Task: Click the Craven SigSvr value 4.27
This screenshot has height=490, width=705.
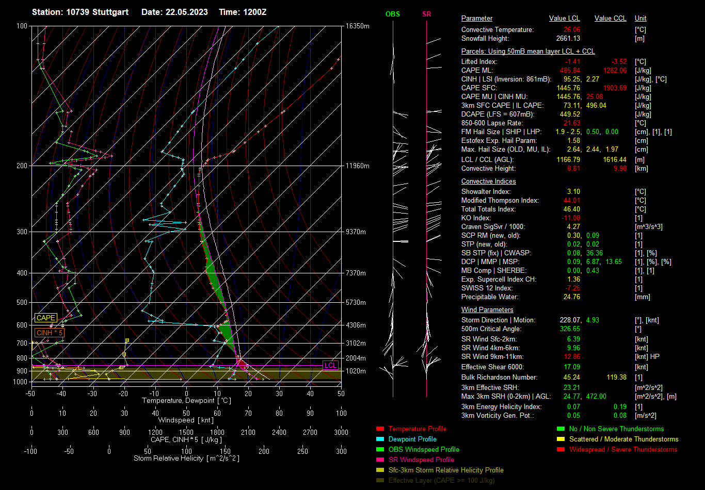Action: tap(573, 227)
